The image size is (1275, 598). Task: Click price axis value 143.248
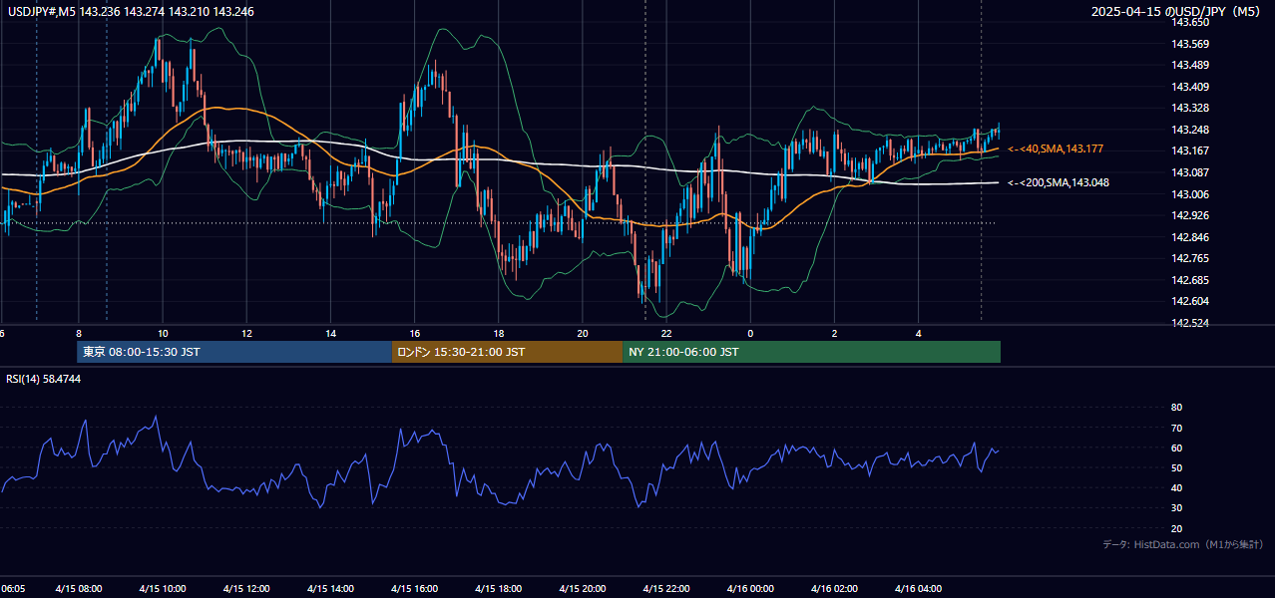(1189, 130)
